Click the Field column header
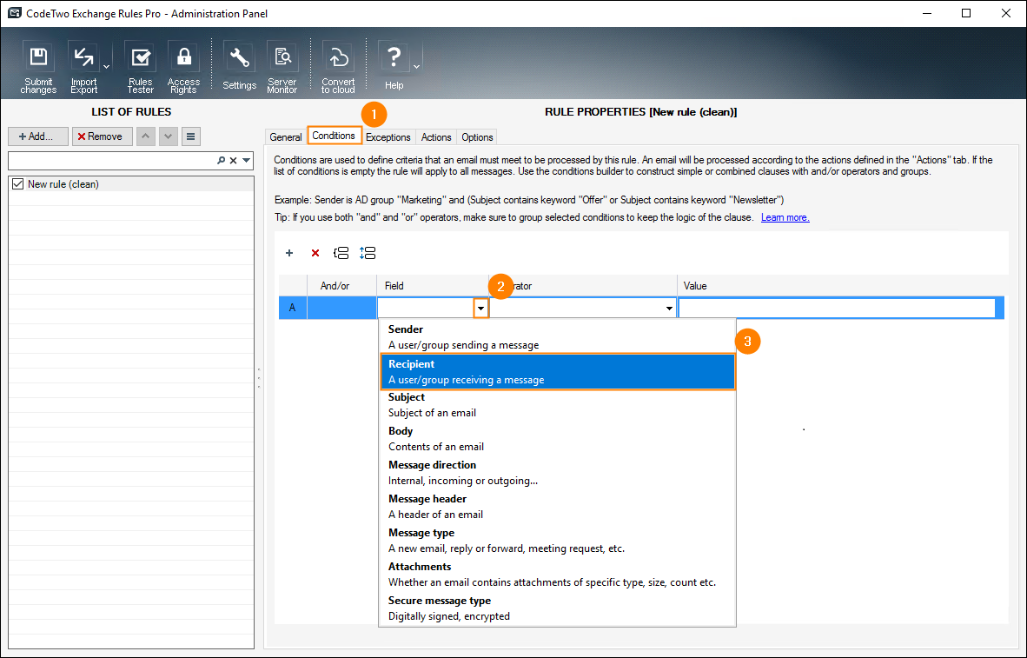 click(x=433, y=286)
